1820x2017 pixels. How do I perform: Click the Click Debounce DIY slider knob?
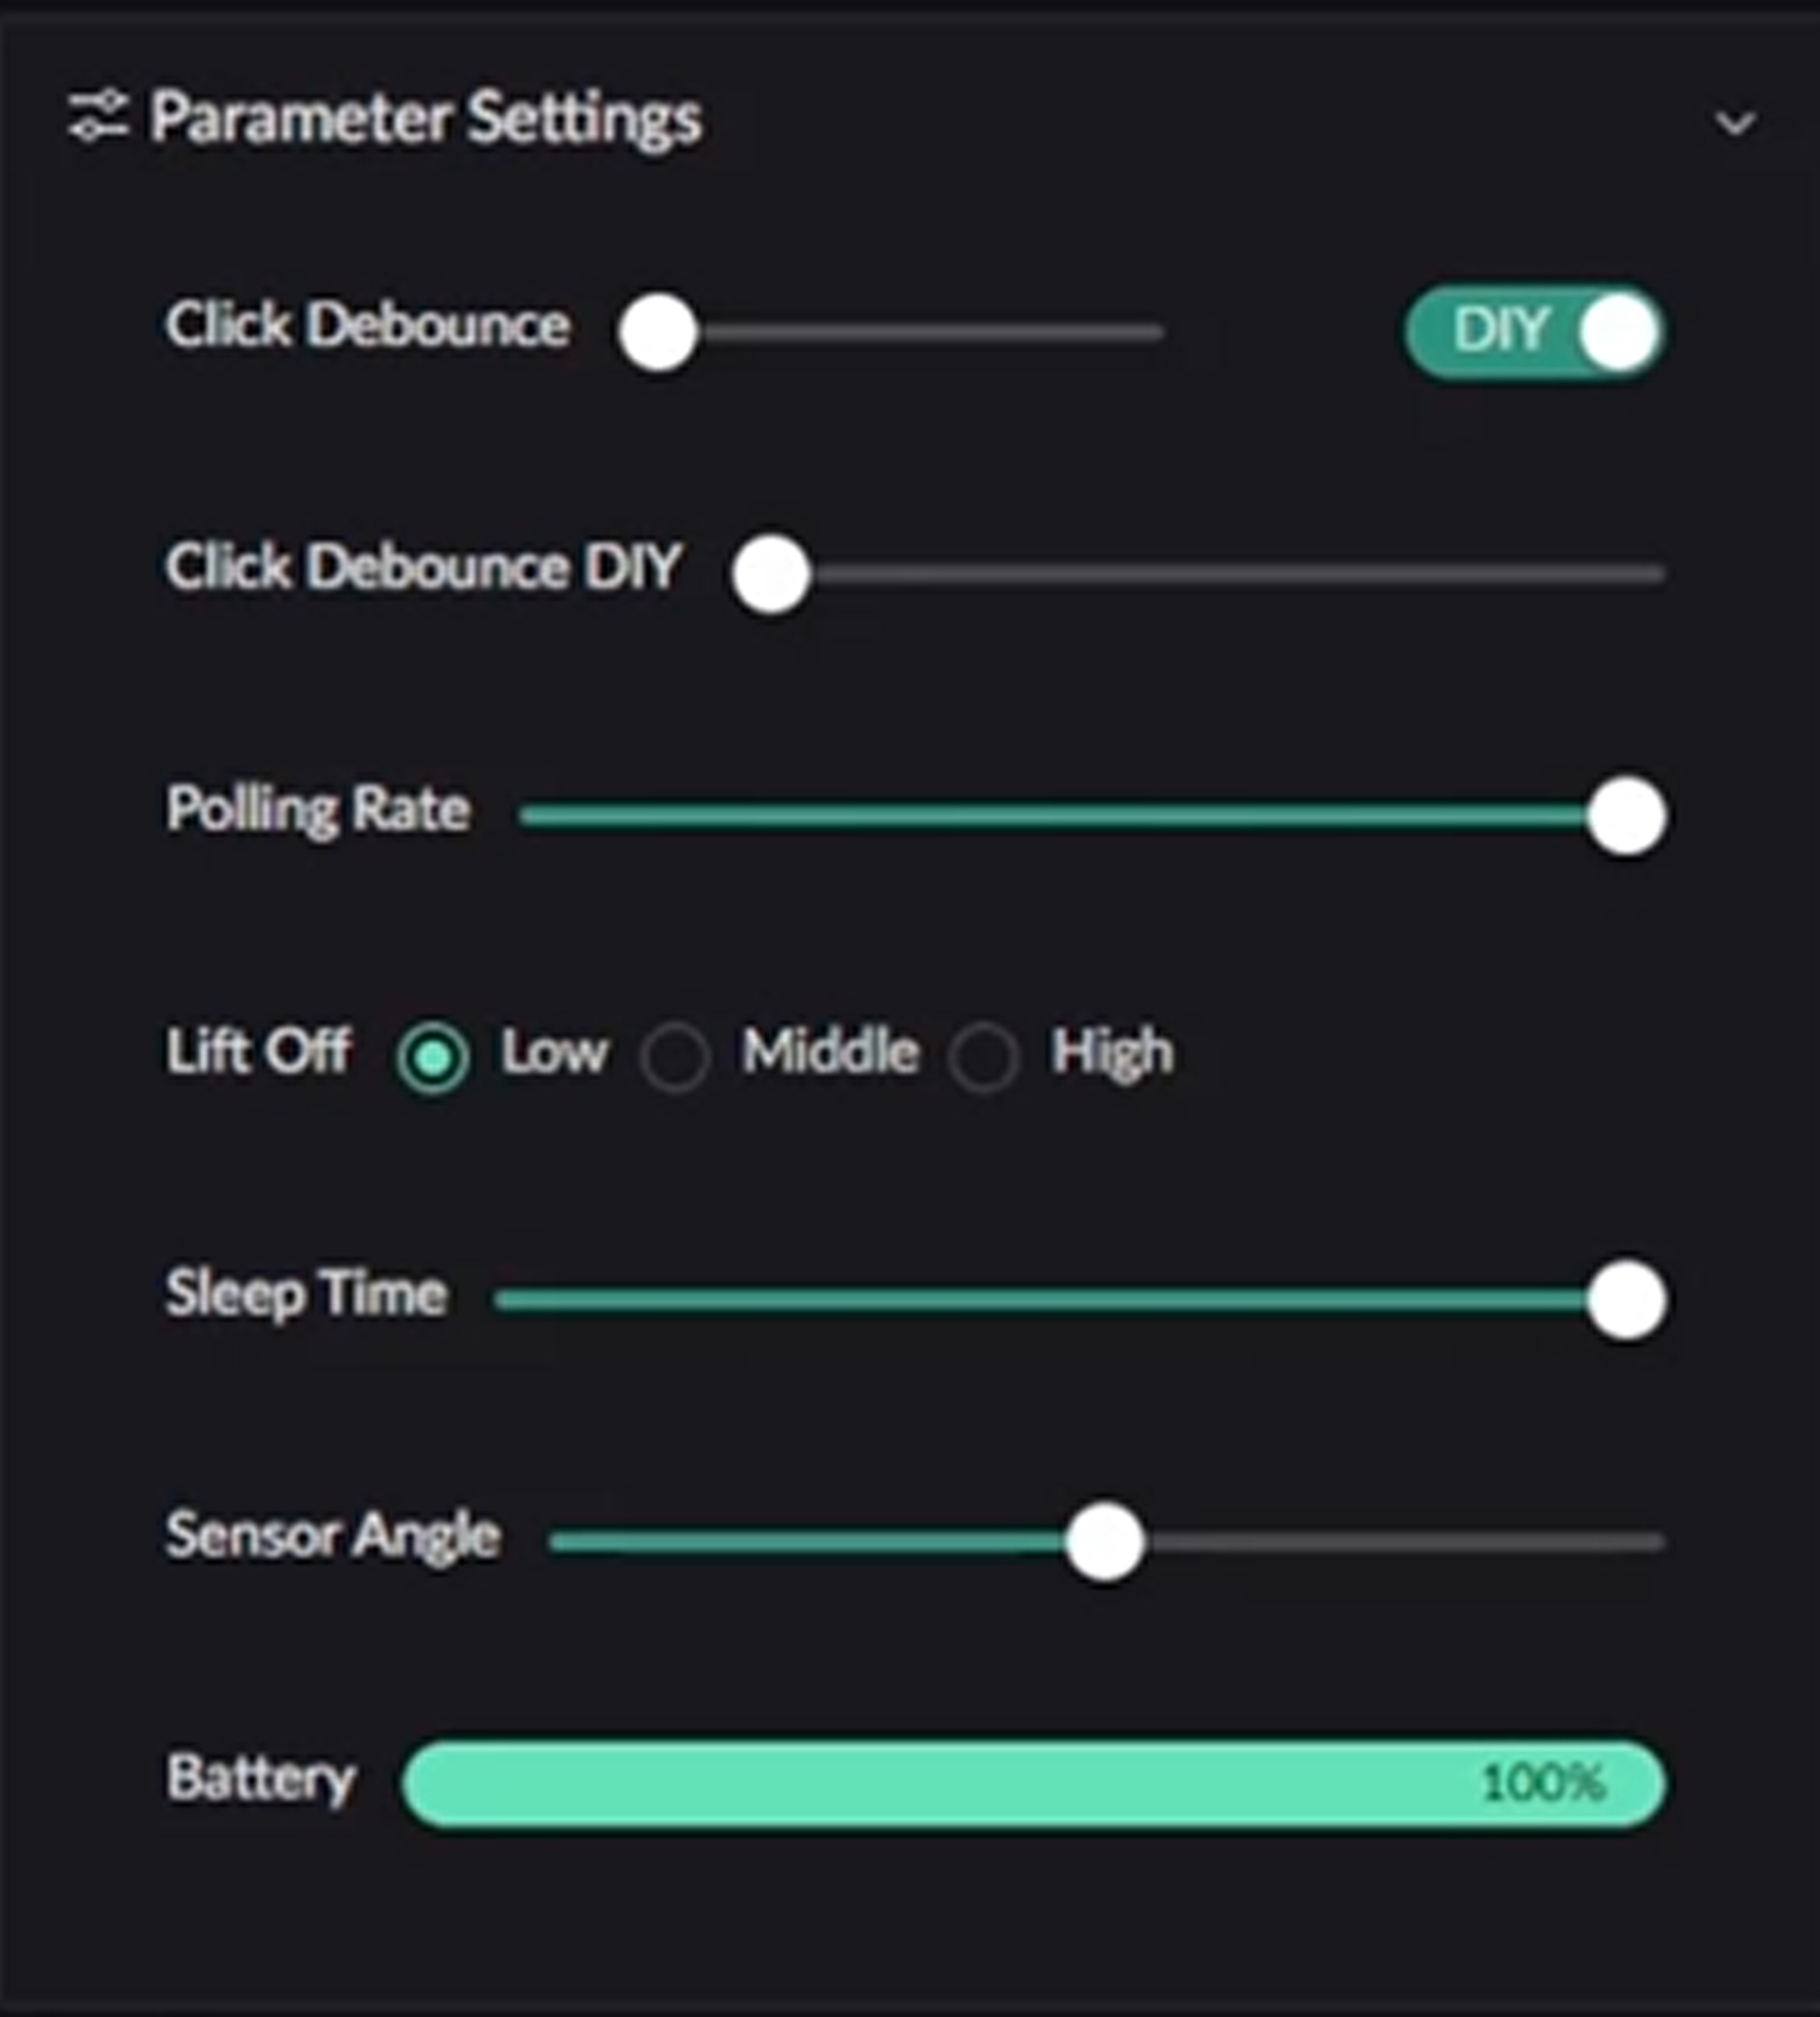click(x=770, y=574)
